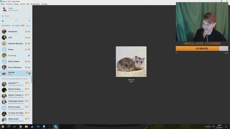The height and width of the screenshot is (129, 230).
Task: Open the conversation with Marshmello
Action: point(16,32)
